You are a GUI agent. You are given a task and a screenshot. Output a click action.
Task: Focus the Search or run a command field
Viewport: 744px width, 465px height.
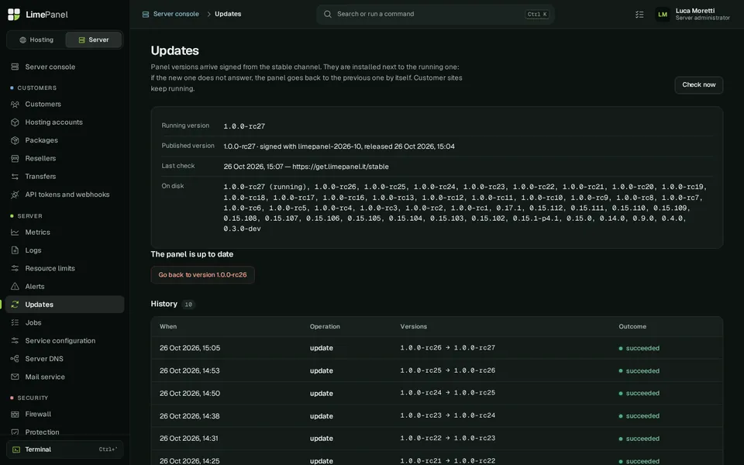tap(435, 14)
